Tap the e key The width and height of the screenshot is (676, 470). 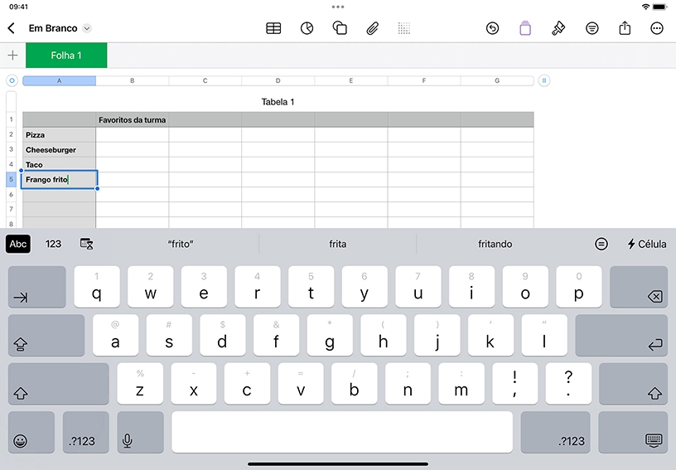pyautogui.click(x=204, y=287)
